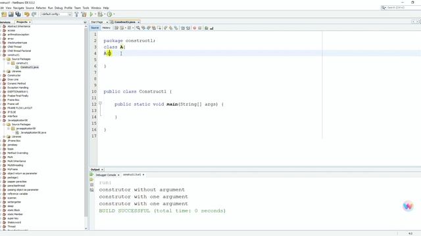
Task: Click the Search magnifier icon at top right
Action: [x=384, y=7]
